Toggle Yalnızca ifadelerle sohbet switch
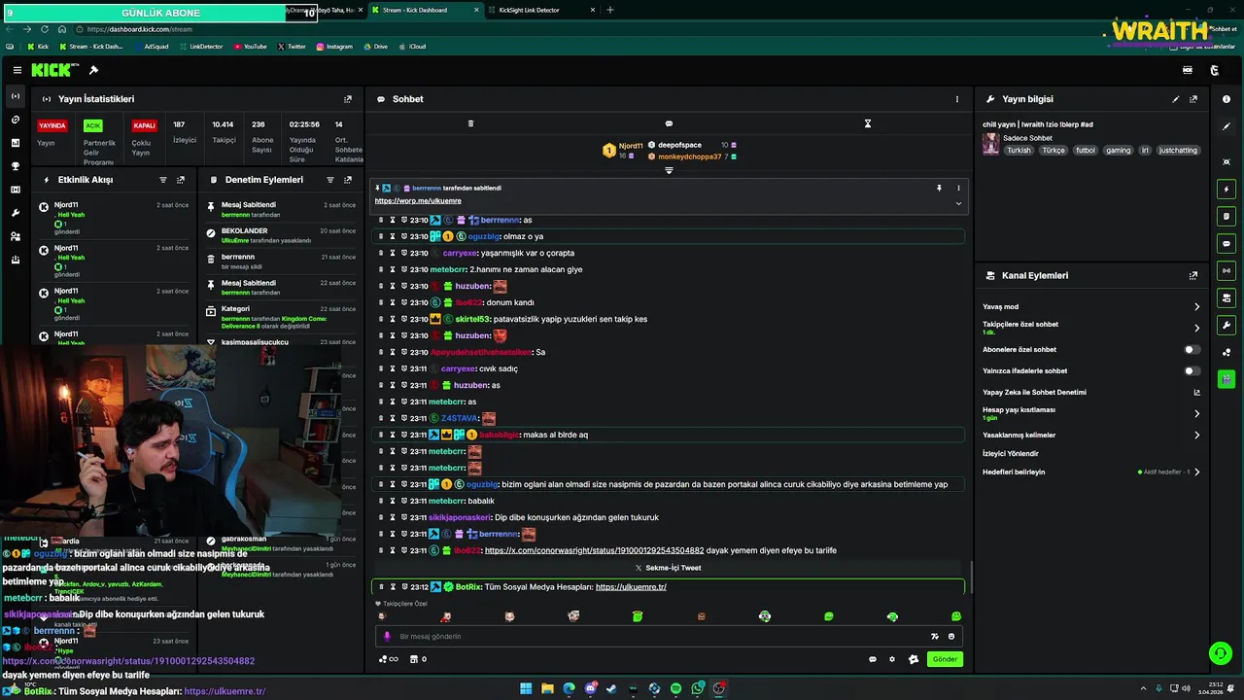The width and height of the screenshot is (1244, 700). click(1192, 370)
